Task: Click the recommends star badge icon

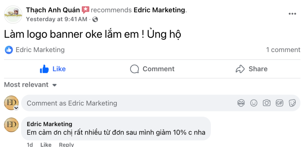Action: coord(85,10)
